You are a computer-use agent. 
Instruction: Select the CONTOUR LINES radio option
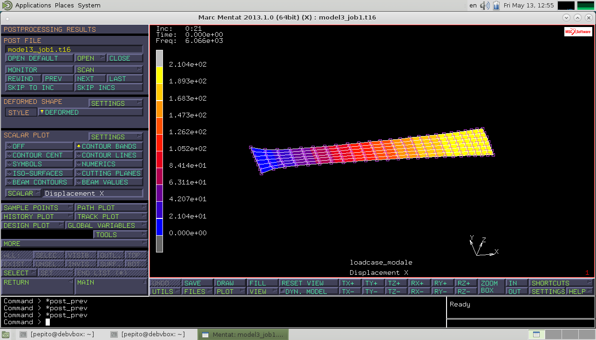(109, 155)
